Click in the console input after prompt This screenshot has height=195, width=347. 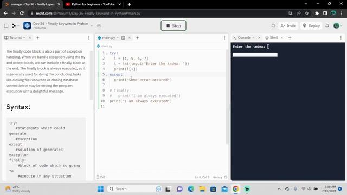(268, 47)
